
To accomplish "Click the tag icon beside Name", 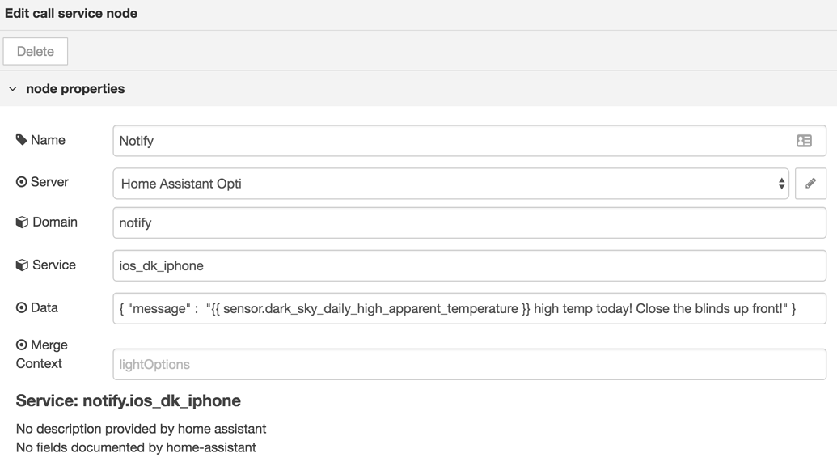I will [22, 140].
